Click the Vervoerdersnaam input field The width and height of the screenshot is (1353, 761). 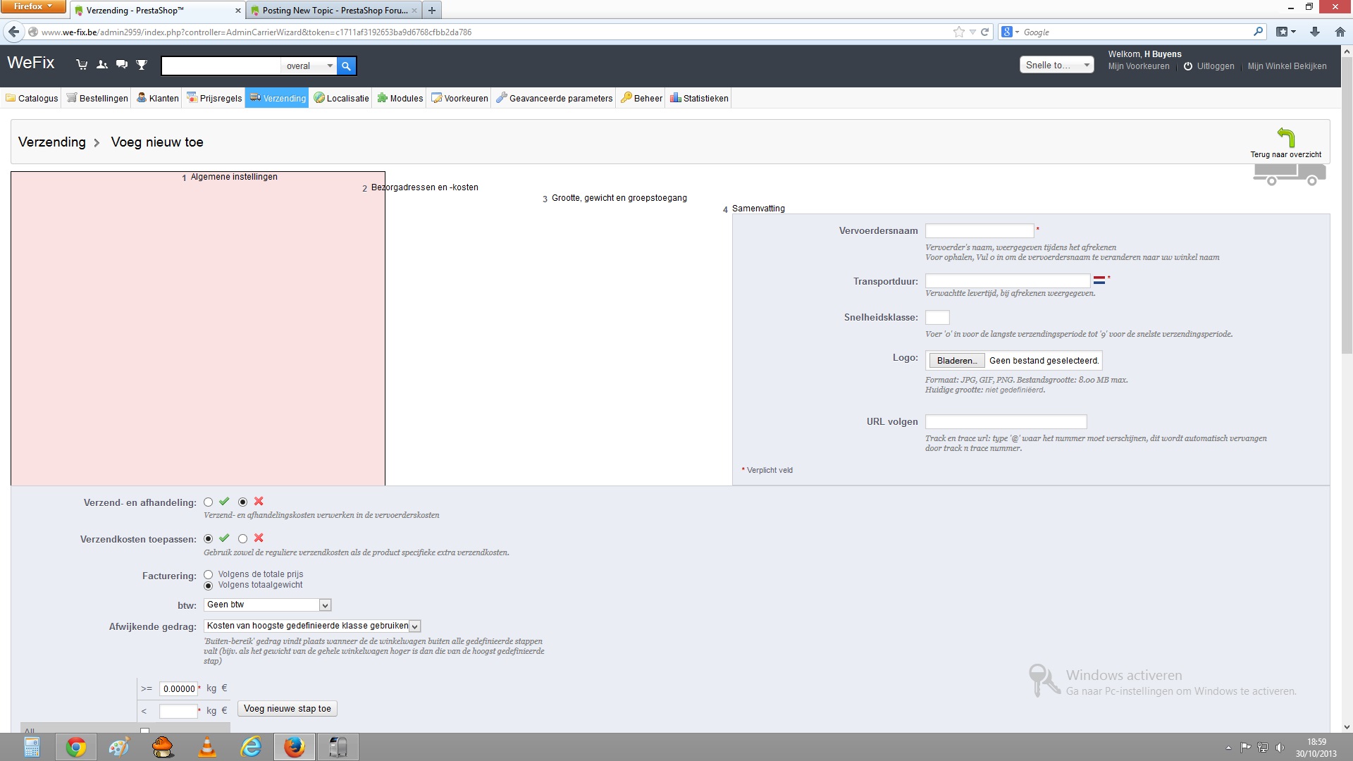tap(979, 230)
